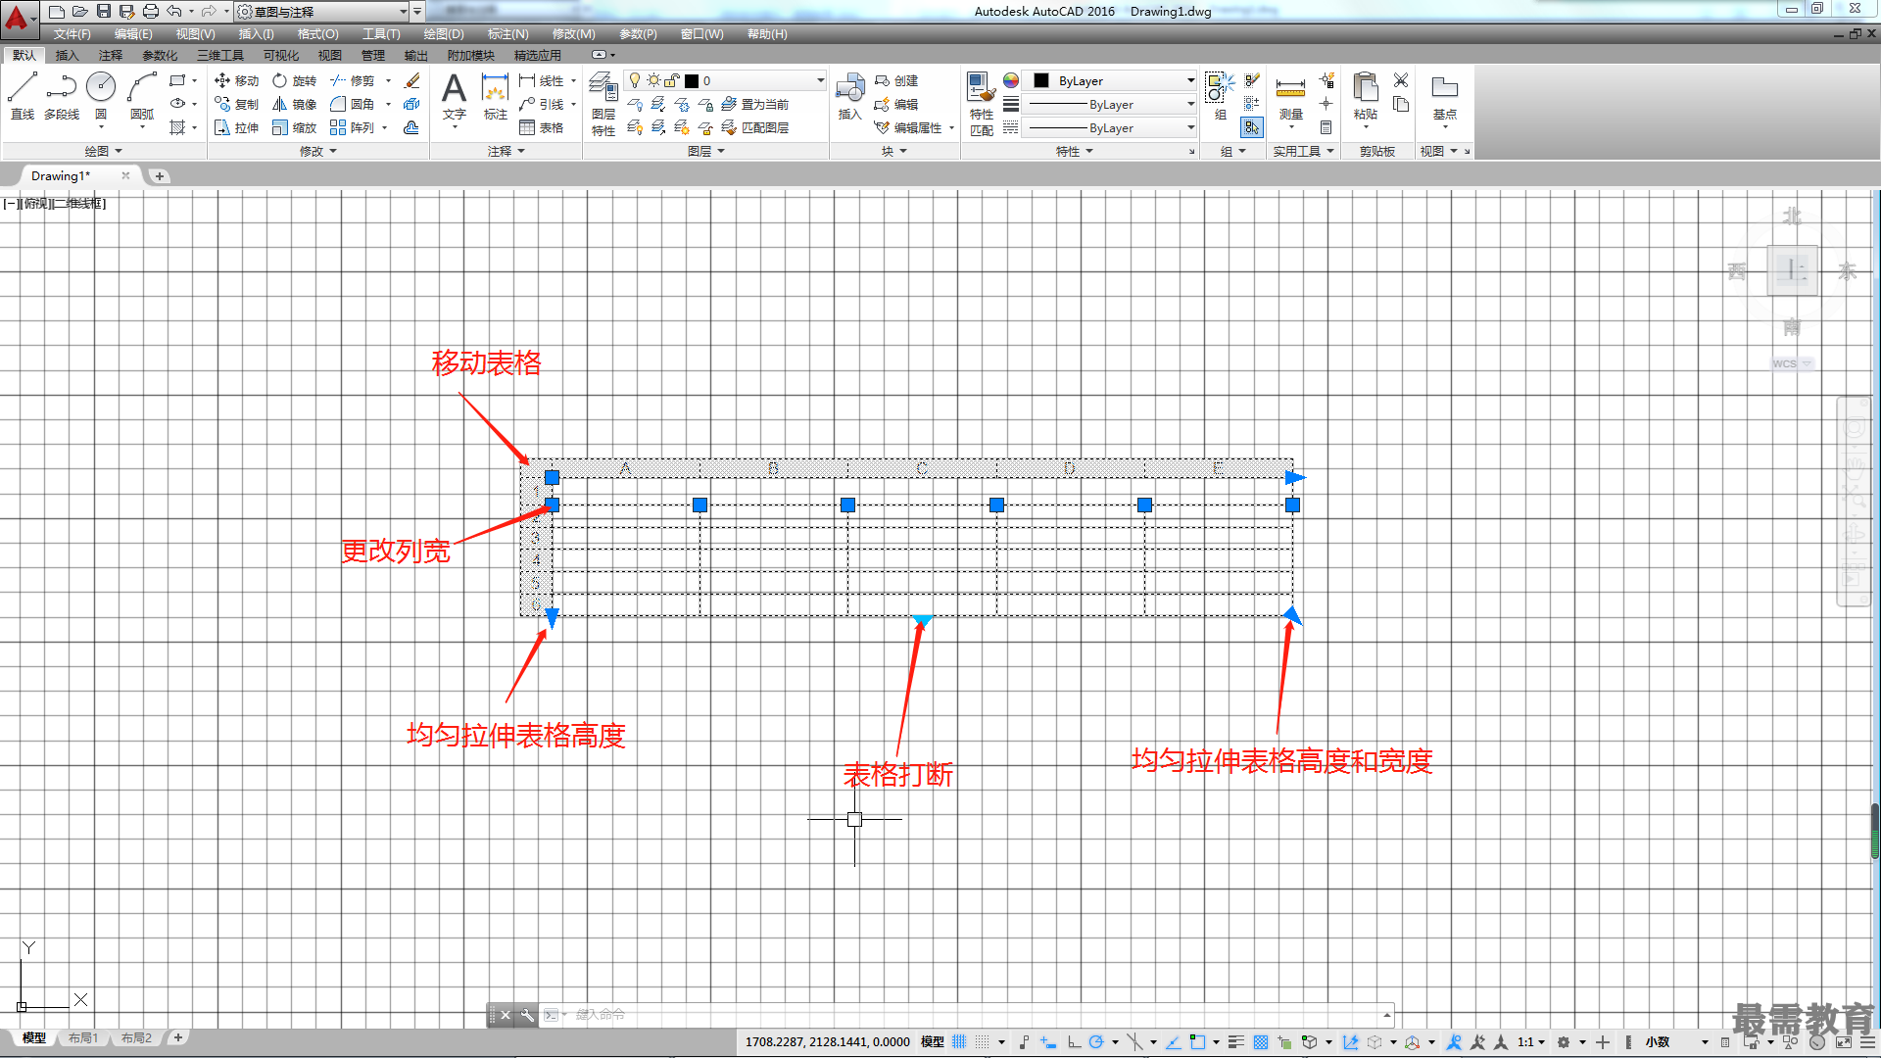Switch to the 参数化 ribbon tab
1881x1058 pixels.
(160, 55)
